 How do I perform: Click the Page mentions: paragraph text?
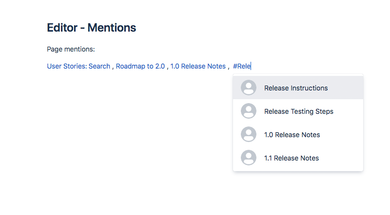(x=71, y=49)
